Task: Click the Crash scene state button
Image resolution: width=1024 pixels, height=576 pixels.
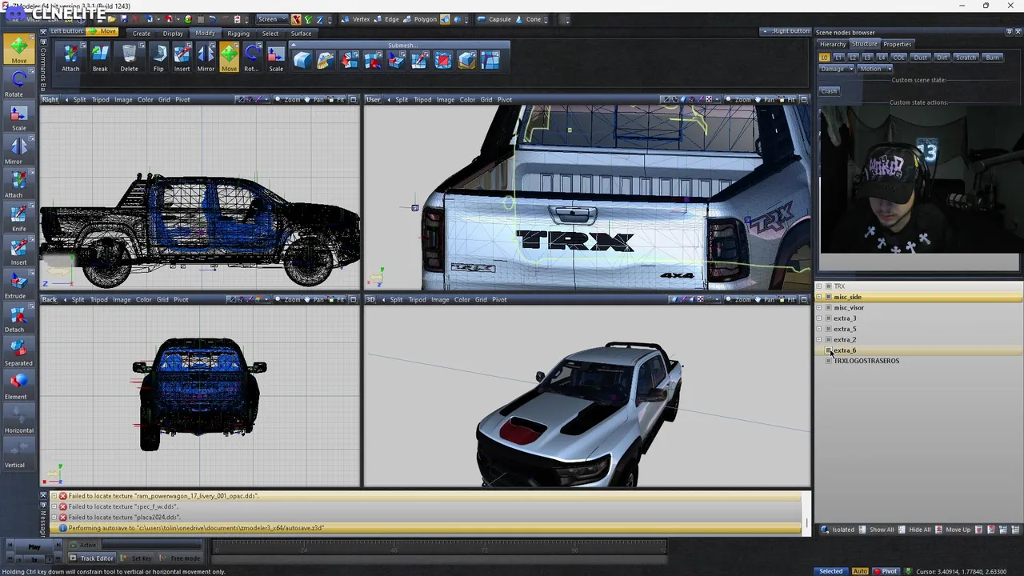Action: [x=829, y=91]
